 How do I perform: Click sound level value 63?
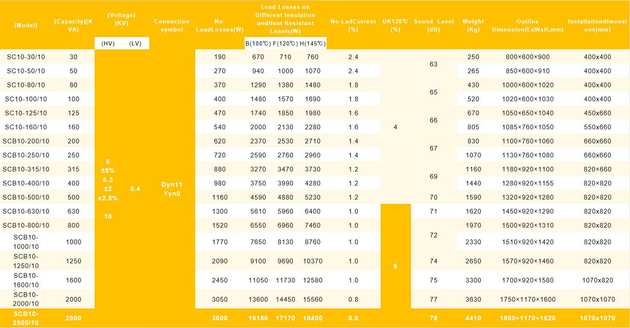[433, 64]
